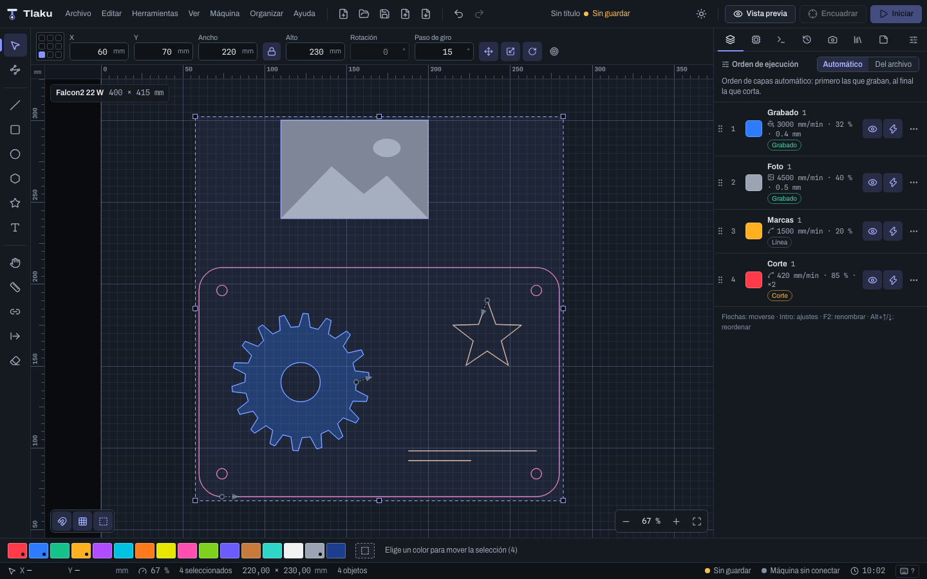Viewport: 927px width, 579px height.
Task: Select the ellipse tool
Action: [15, 154]
